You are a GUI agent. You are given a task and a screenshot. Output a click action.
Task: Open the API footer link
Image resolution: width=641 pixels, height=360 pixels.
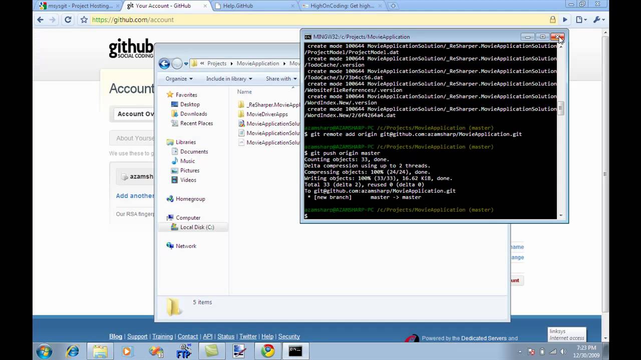[208, 336]
